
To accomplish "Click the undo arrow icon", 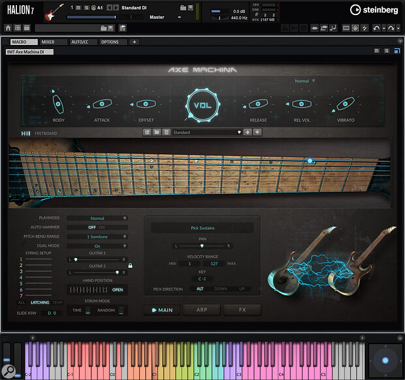I will (377, 28).
